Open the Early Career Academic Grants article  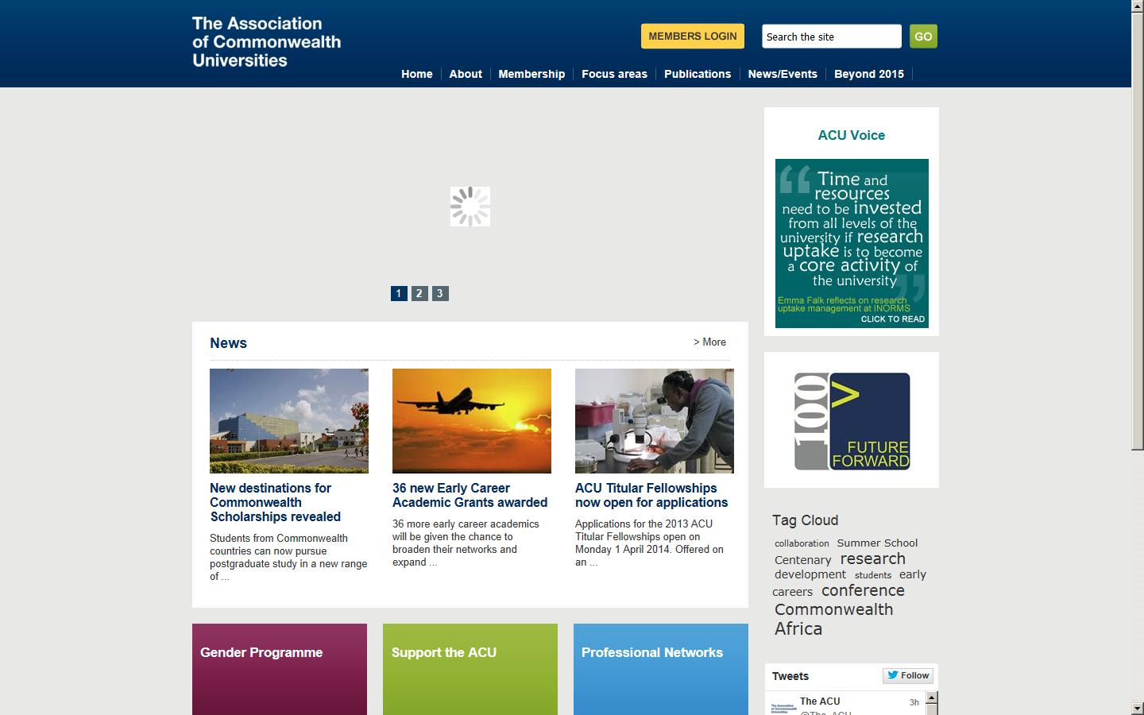pyautogui.click(x=470, y=496)
